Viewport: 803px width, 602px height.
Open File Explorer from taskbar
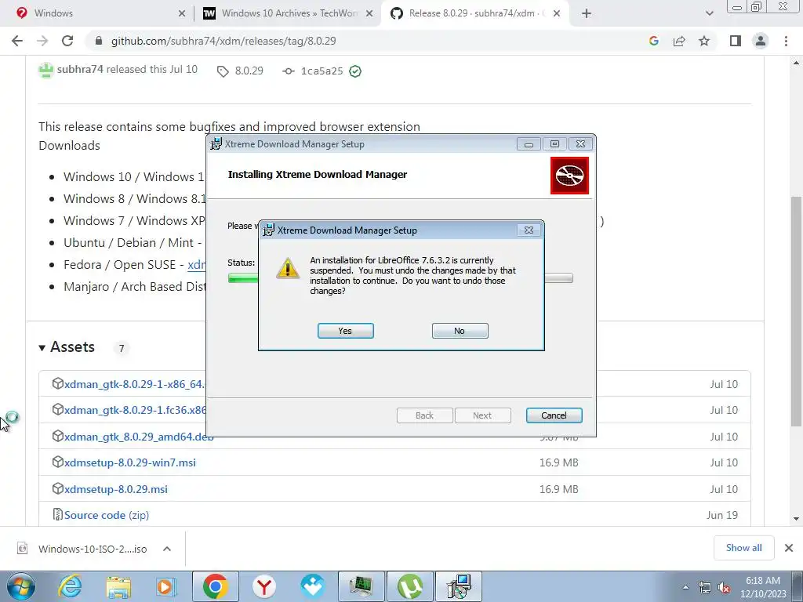118,586
